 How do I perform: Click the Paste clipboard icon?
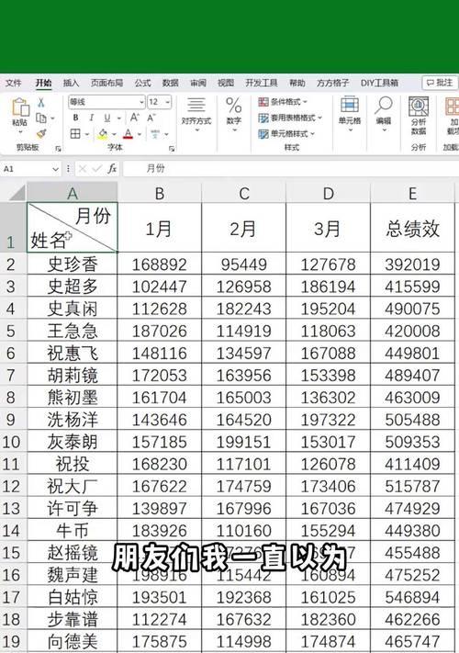click(x=19, y=107)
